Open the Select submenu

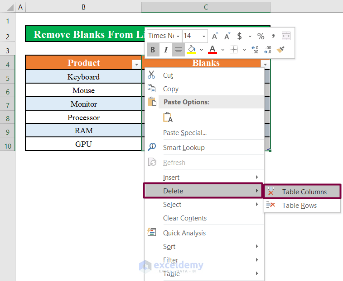[x=204, y=204]
